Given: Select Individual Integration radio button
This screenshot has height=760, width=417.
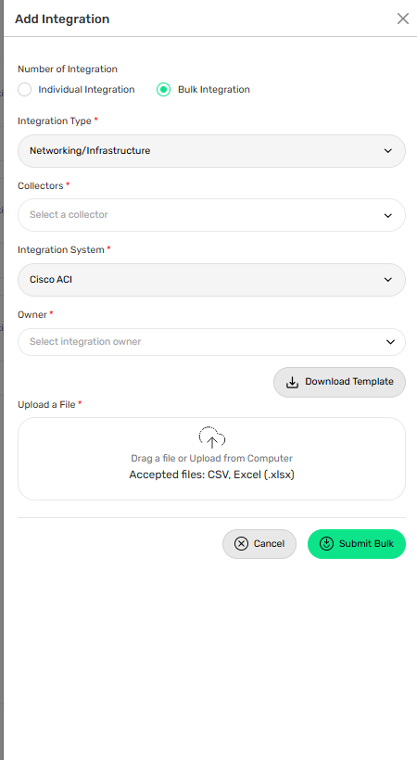Looking at the screenshot, I should click(x=24, y=90).
